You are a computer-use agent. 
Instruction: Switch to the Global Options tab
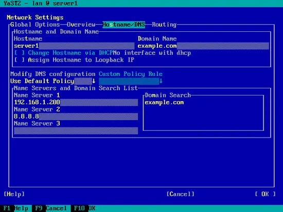coord(35,25)
